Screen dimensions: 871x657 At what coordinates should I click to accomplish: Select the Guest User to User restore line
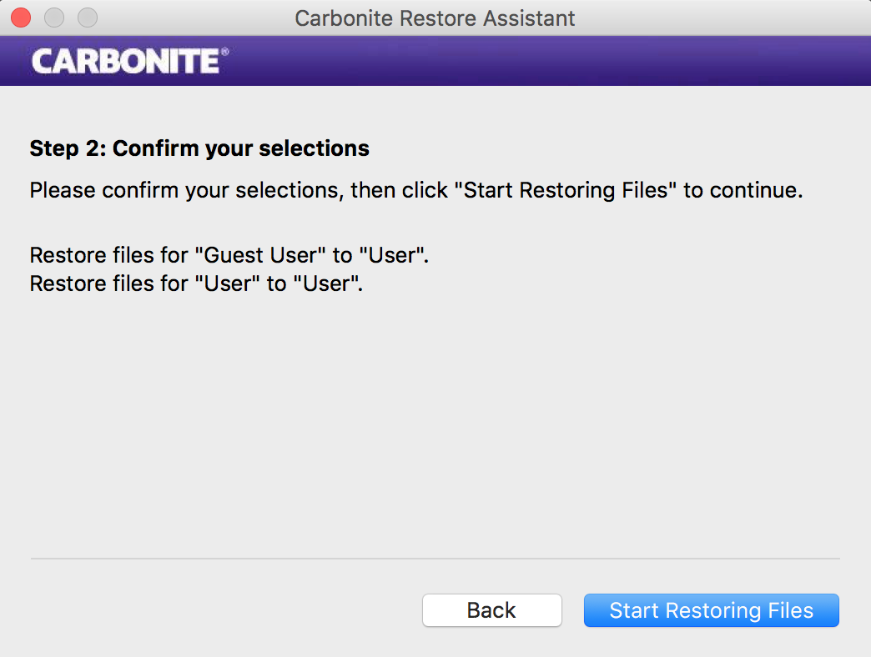[229, 255]
